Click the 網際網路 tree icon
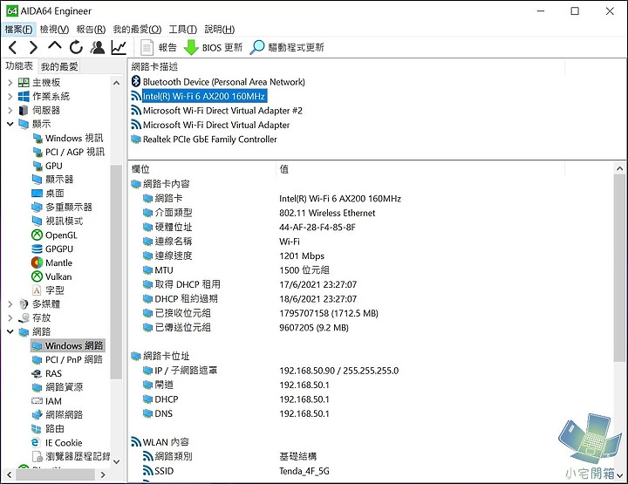Screen dimensions: 628x484 38,415
